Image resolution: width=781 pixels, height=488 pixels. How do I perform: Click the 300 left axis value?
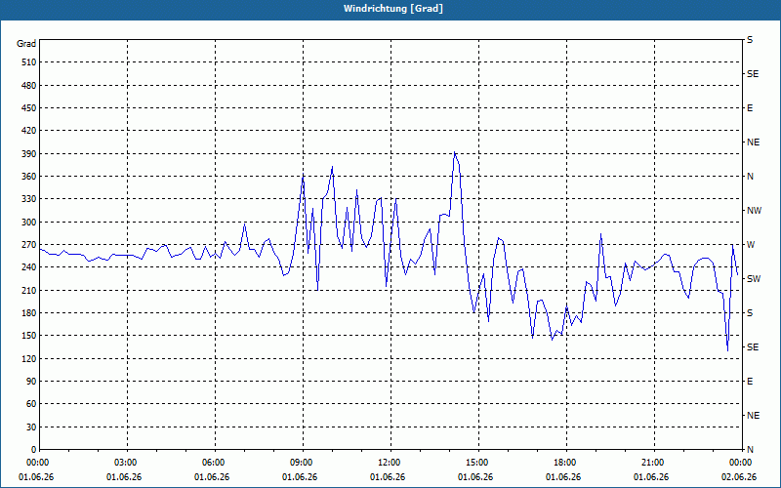29,223
